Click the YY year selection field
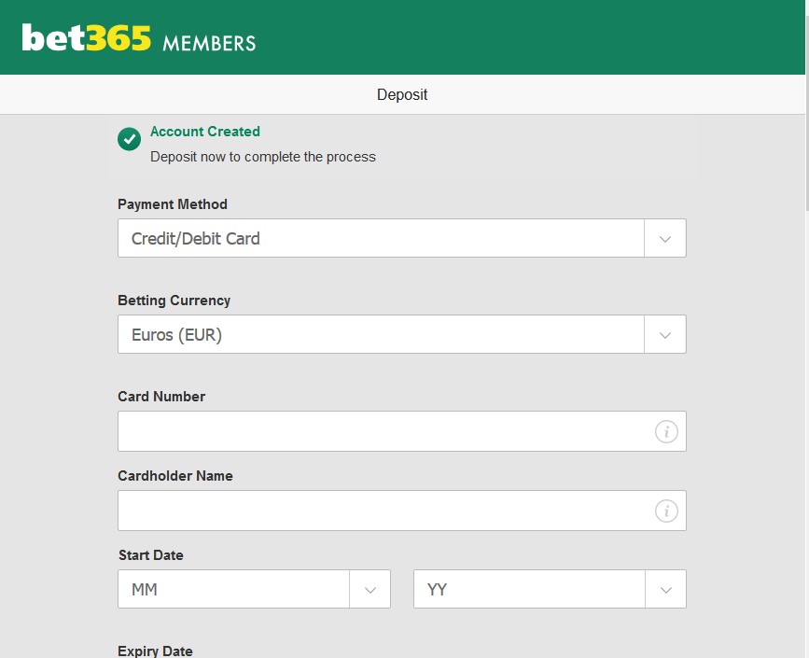 coord(529,589)
